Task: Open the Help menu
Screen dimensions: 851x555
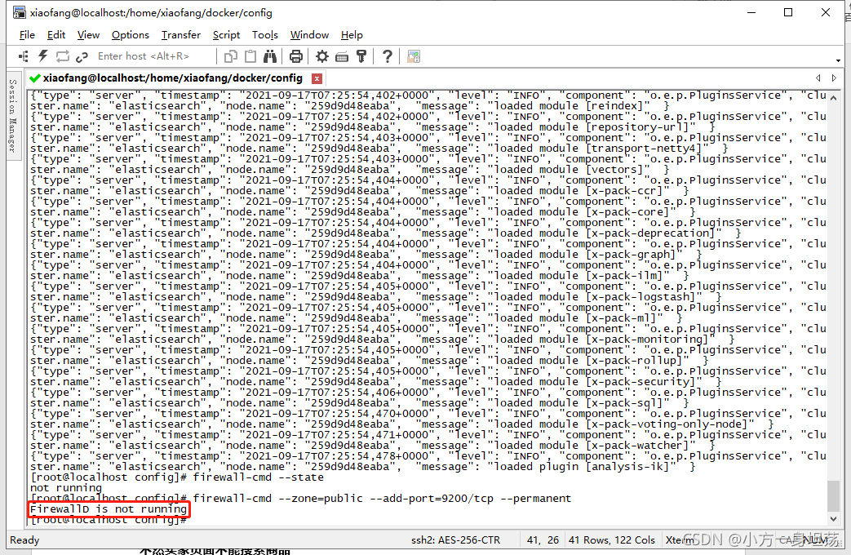Action: tap(352, 35)
